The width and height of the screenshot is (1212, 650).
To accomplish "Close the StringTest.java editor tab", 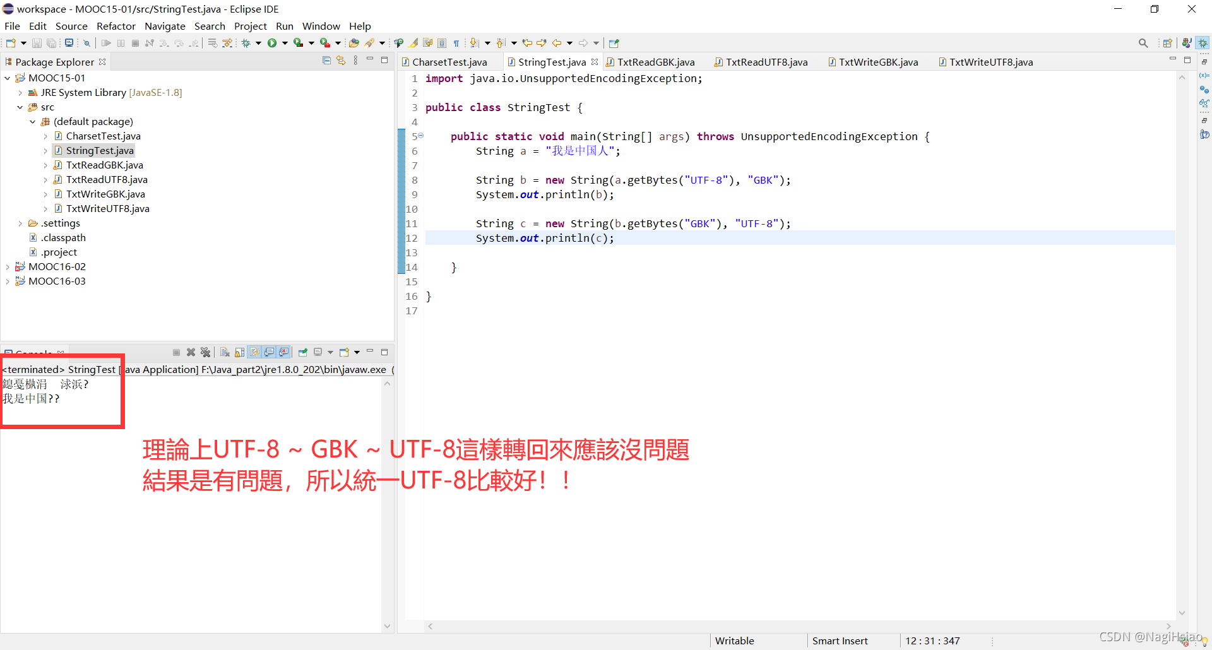I will [x=595, y=62].
